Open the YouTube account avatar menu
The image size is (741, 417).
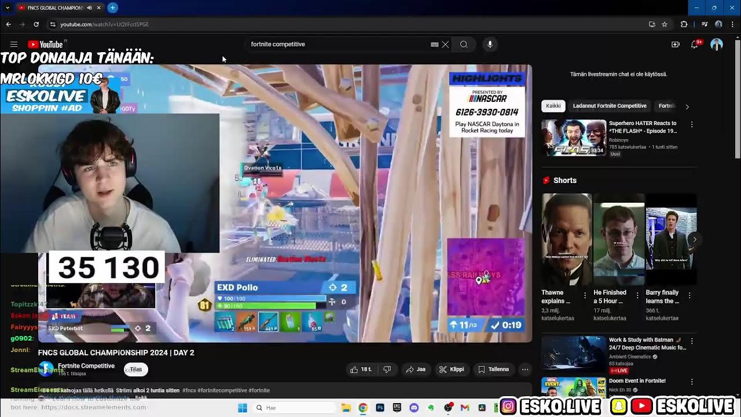[717, 44]
